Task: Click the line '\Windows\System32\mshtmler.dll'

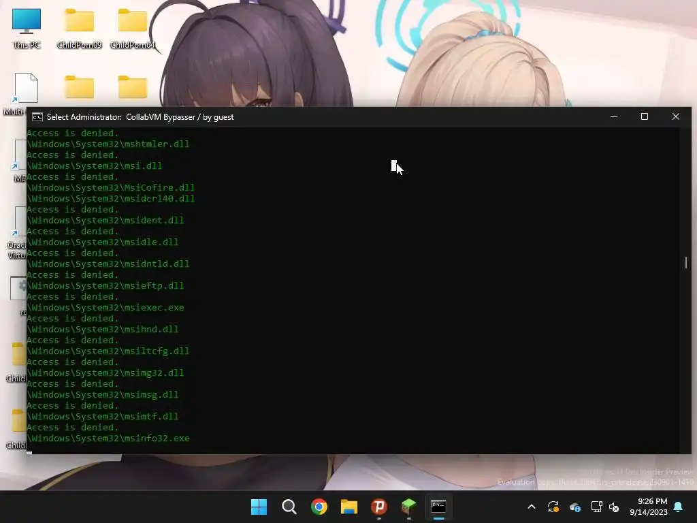Action: click(108, 144)
